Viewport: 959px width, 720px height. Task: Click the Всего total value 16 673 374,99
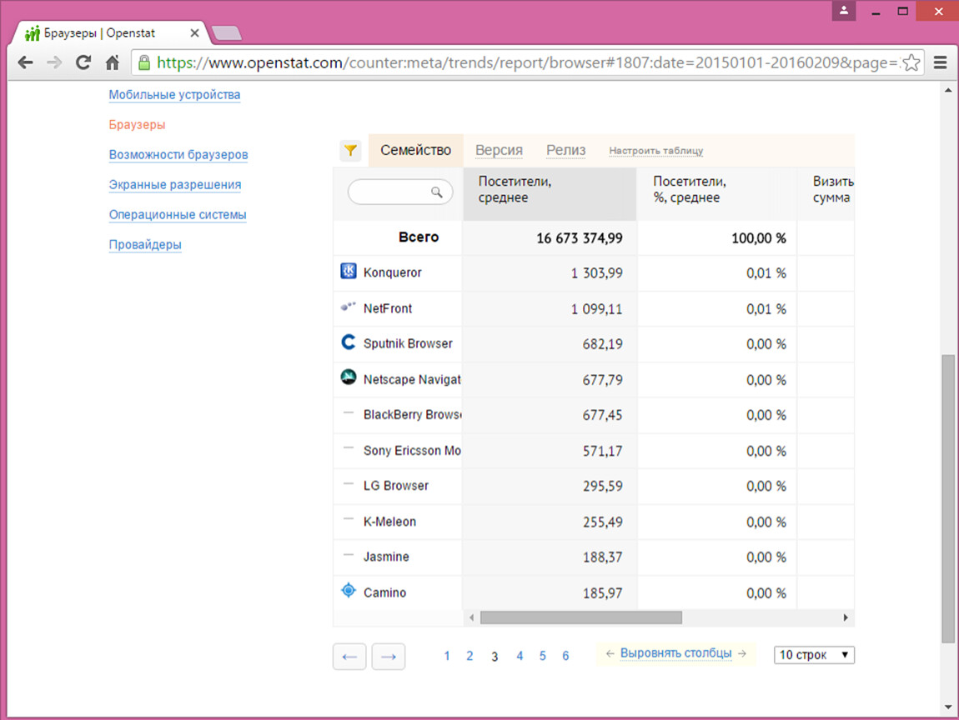click(x=580, y=238)
